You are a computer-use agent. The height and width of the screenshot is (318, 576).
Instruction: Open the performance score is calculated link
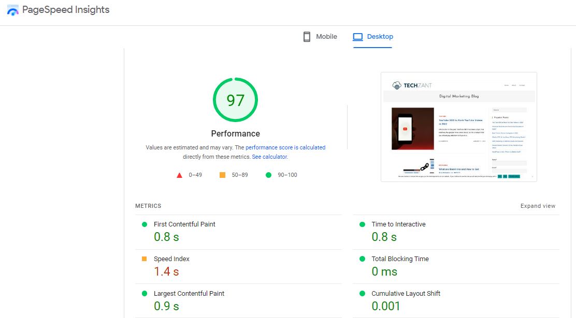(x=285, y=147)
